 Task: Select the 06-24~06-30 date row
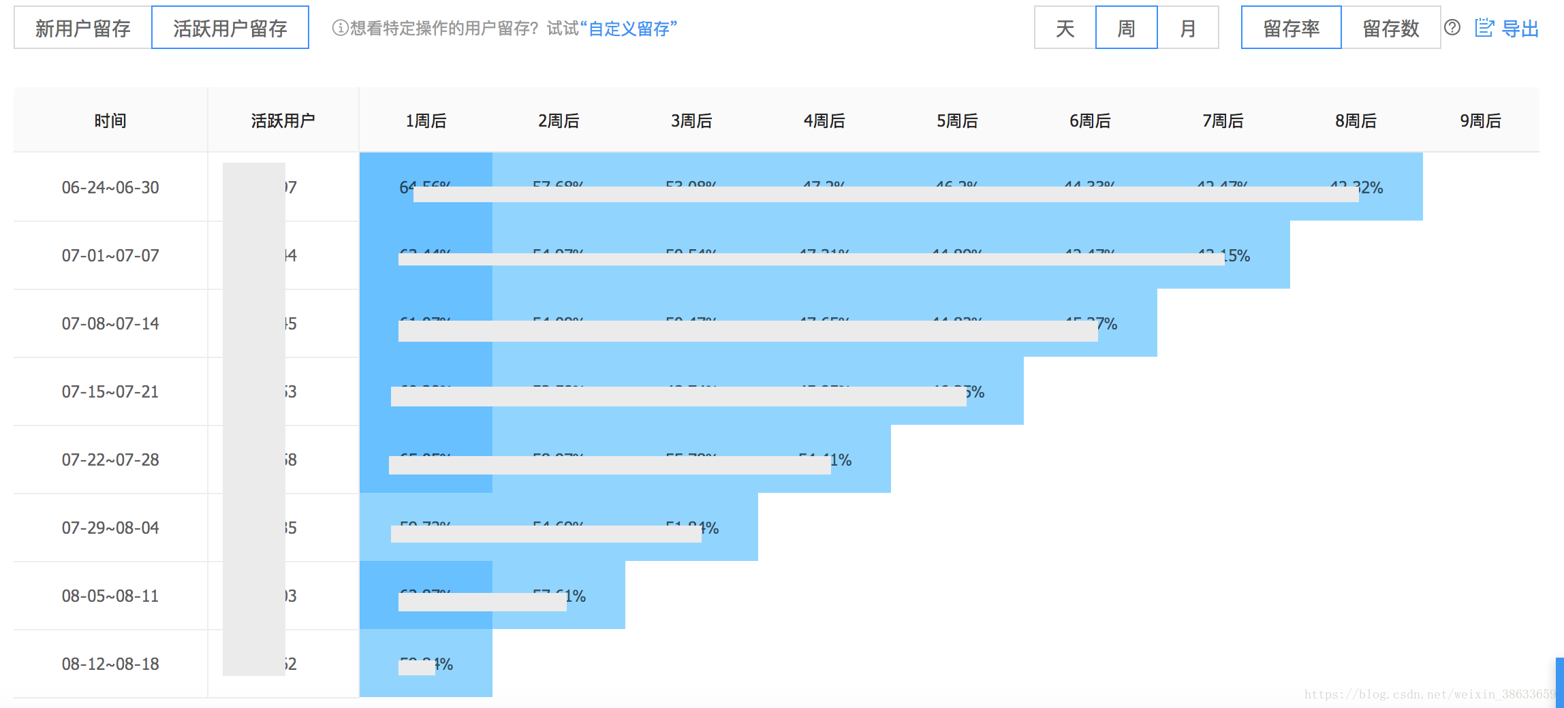click(110, 187)
